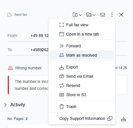Click the From phone number +49 89
Screen dimensions: 133x128
[39, 36]
